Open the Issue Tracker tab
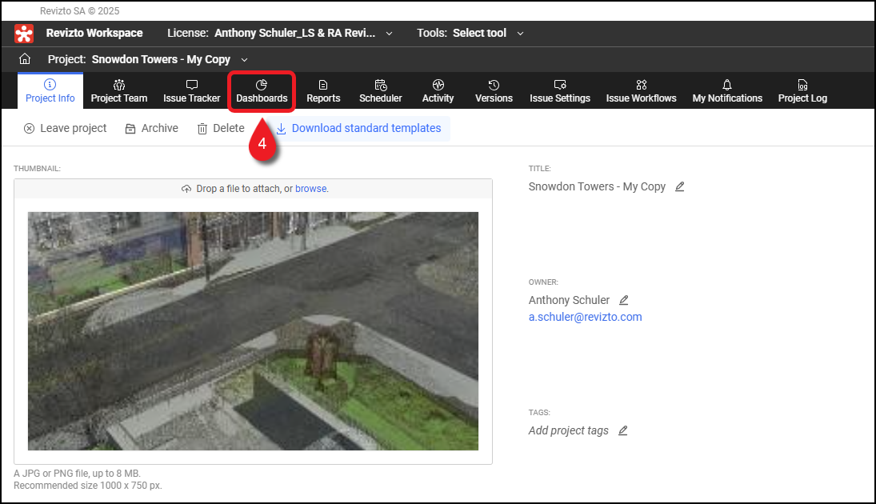 (x=191, y=91)
